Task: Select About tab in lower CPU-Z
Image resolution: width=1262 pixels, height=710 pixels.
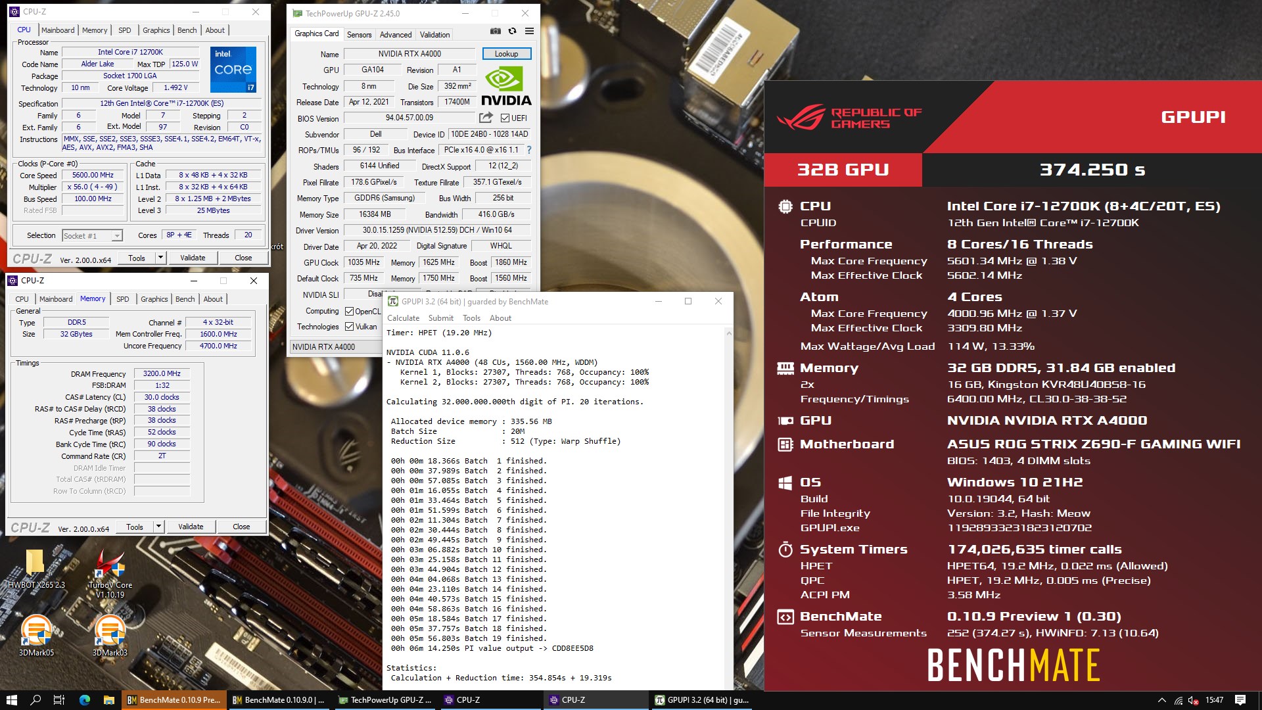Action: click(213, 299)
